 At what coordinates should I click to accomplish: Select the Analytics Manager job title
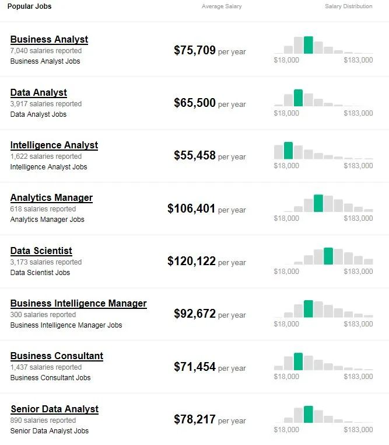(51, 197)
